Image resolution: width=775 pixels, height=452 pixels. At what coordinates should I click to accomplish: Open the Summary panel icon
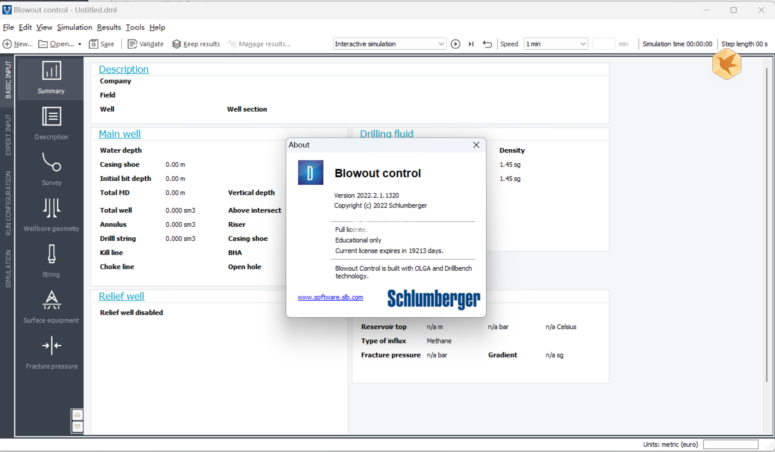(x=51, y=78)
